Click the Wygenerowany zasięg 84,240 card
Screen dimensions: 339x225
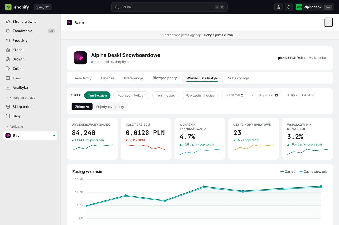click(92, 139)
